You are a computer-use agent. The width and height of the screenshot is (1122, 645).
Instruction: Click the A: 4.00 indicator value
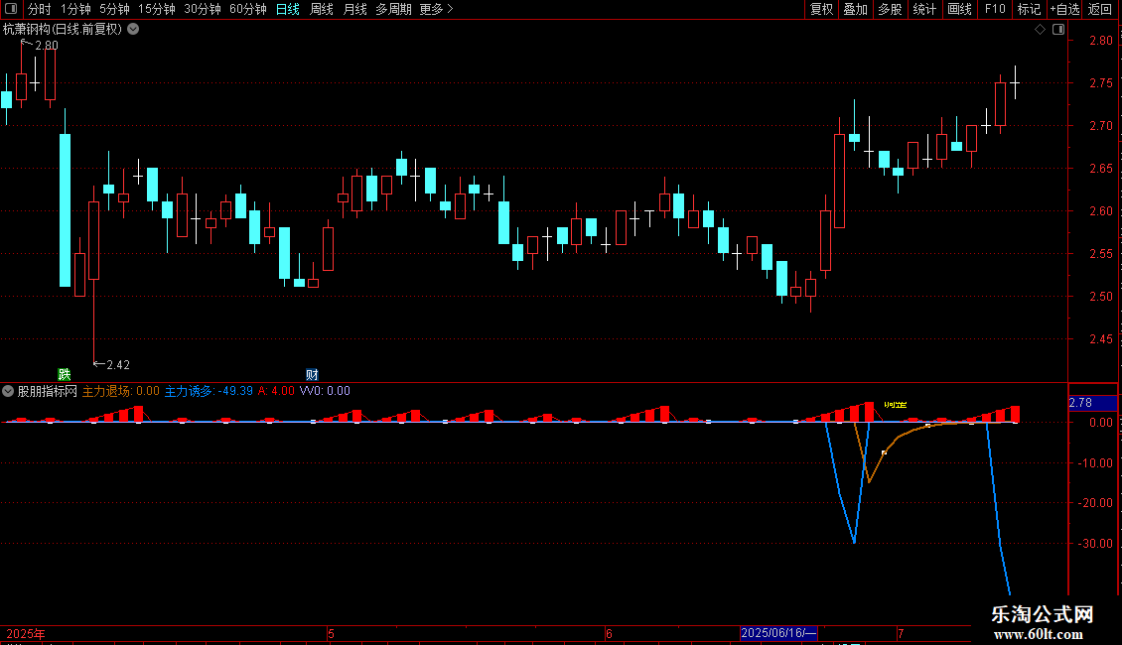pos(276,391)
